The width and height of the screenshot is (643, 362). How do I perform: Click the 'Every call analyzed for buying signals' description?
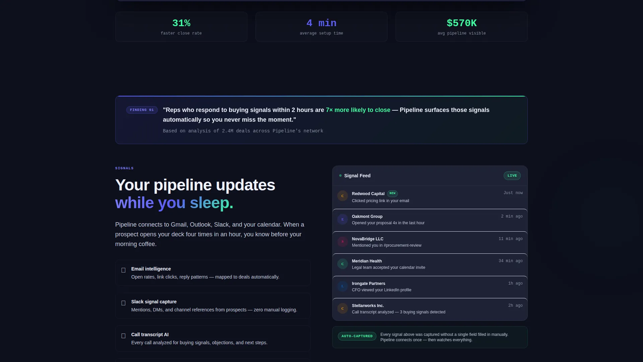pos(199,343)
